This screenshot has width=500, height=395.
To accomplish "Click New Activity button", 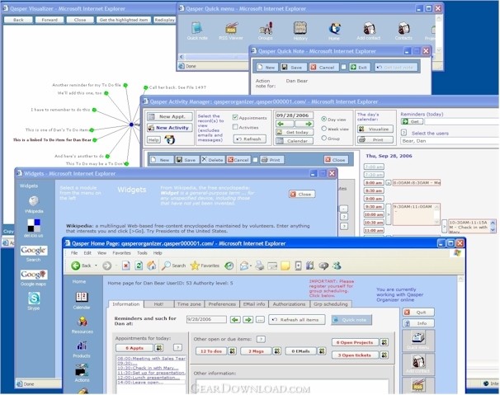I will pyautogui.click(x=170, y=128).
